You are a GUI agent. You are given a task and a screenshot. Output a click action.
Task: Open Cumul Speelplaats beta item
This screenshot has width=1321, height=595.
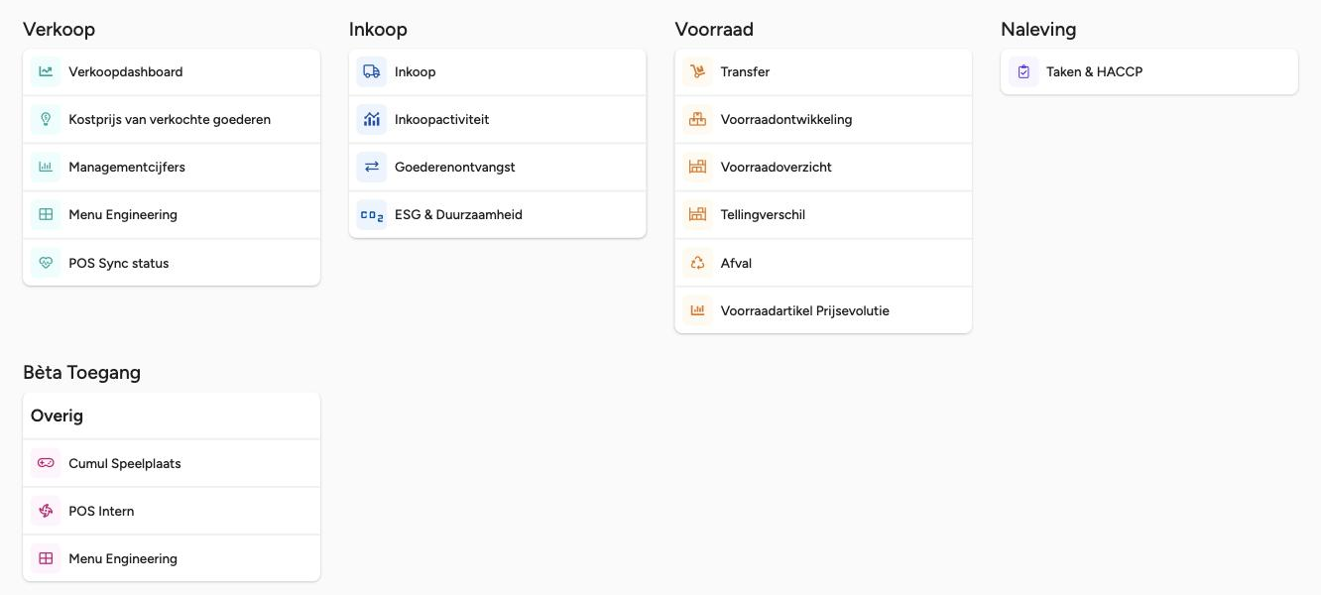pyautogui.click(x=172, y=463)
